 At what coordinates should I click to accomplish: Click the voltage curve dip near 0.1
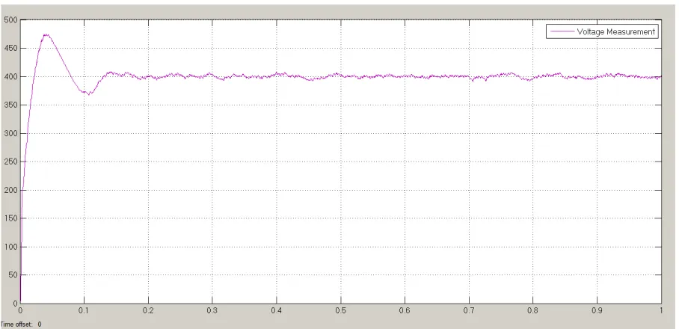click(x=88, y=93)
